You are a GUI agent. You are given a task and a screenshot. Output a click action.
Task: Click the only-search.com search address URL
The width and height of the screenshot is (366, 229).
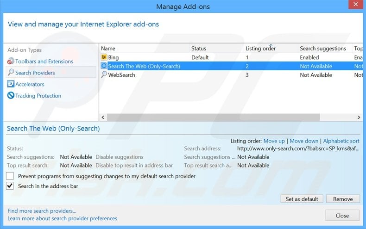tap(298, 149)
